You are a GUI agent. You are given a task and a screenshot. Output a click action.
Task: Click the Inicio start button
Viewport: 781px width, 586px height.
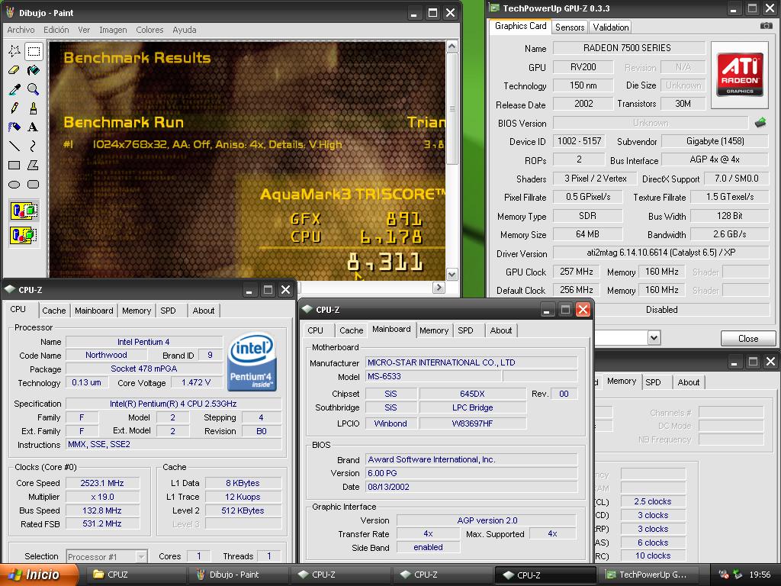[39, 575]
